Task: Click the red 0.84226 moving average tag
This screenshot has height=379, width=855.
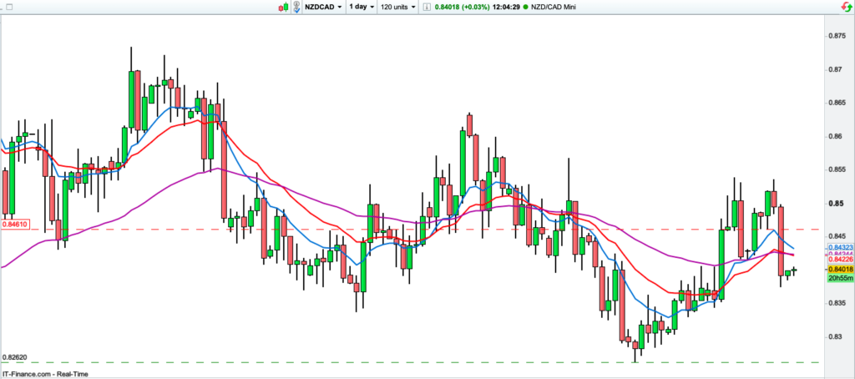Action: click(838, 260)
